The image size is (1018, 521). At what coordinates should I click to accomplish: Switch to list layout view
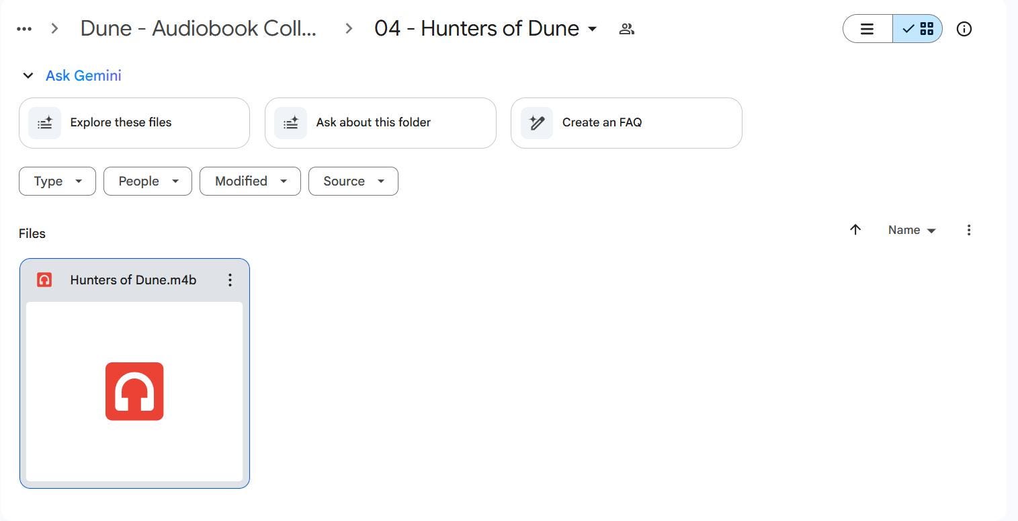(867, 29)
